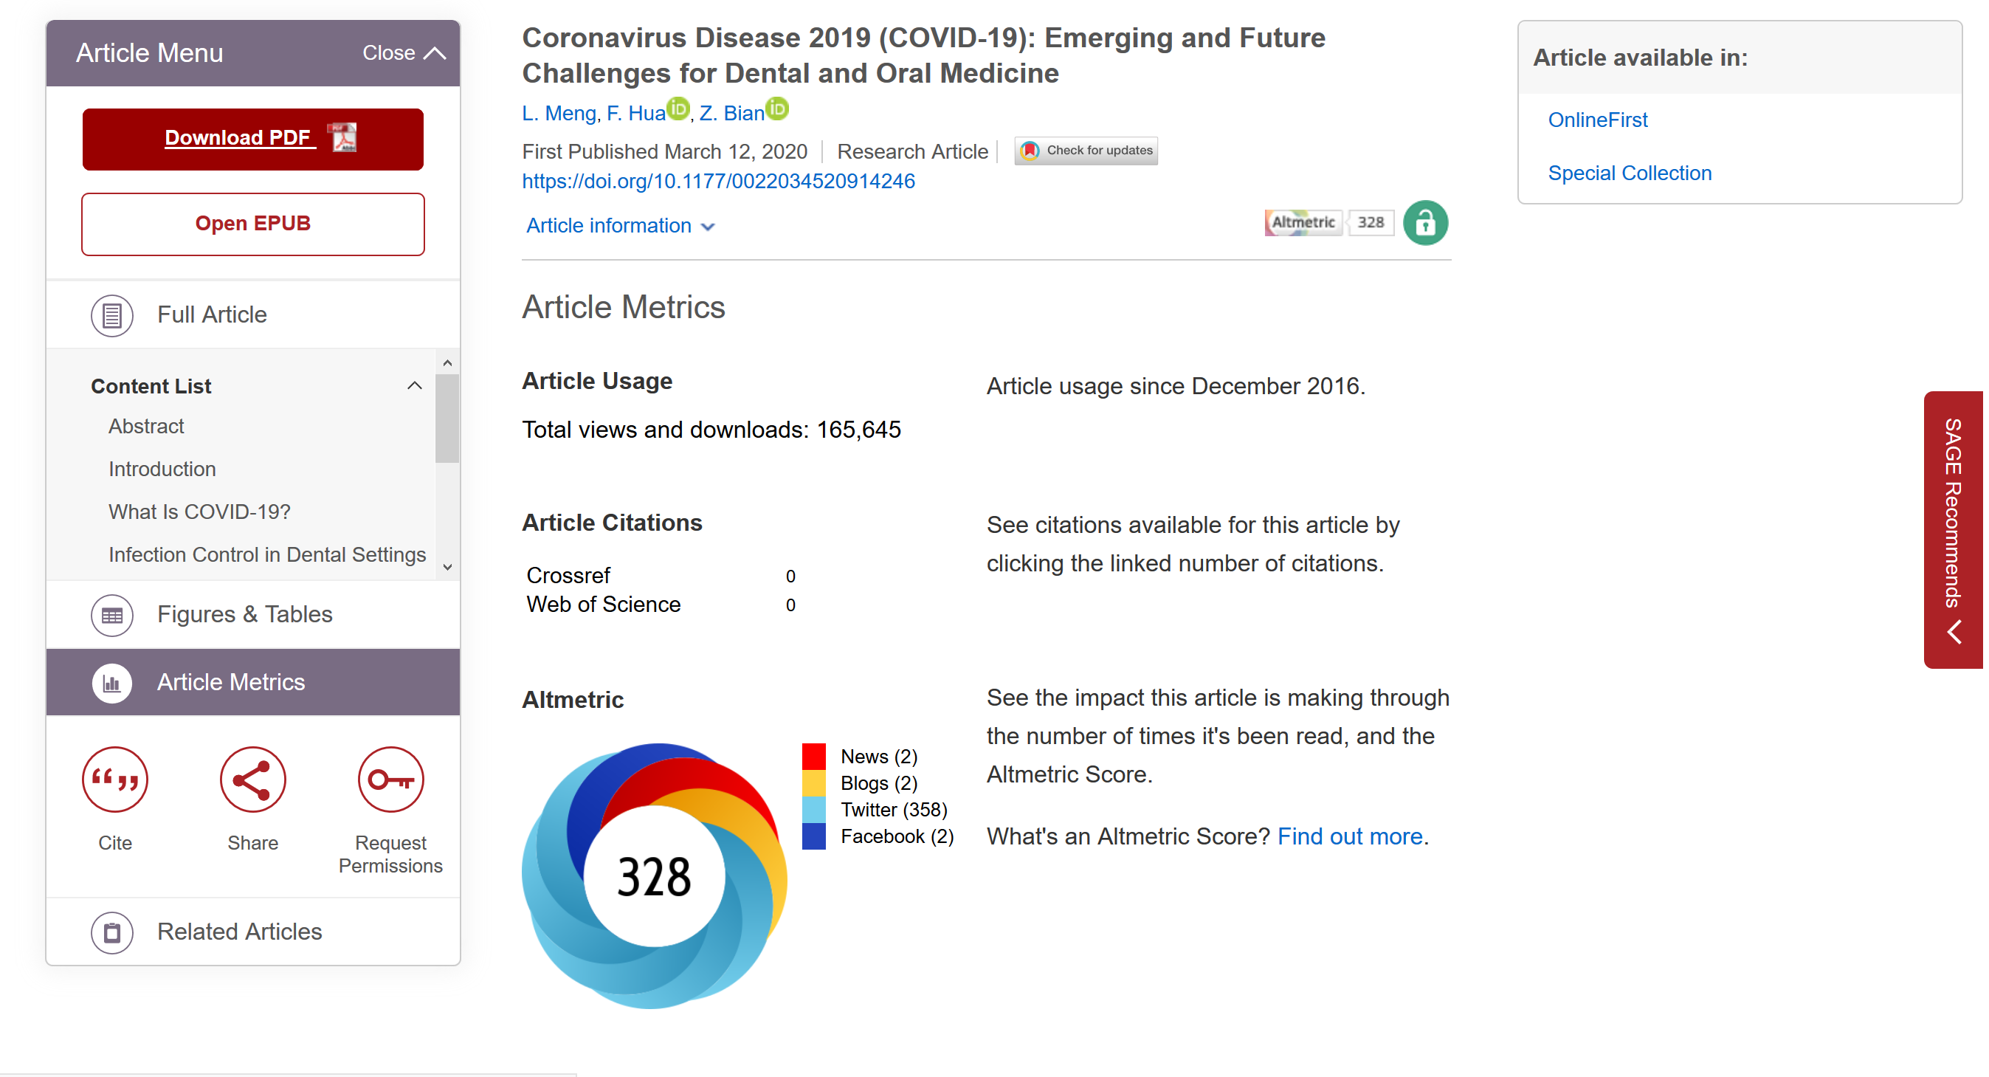Open the Full Article menu item
This screenshot has height=1077, width=1989.
coord(253,315)
